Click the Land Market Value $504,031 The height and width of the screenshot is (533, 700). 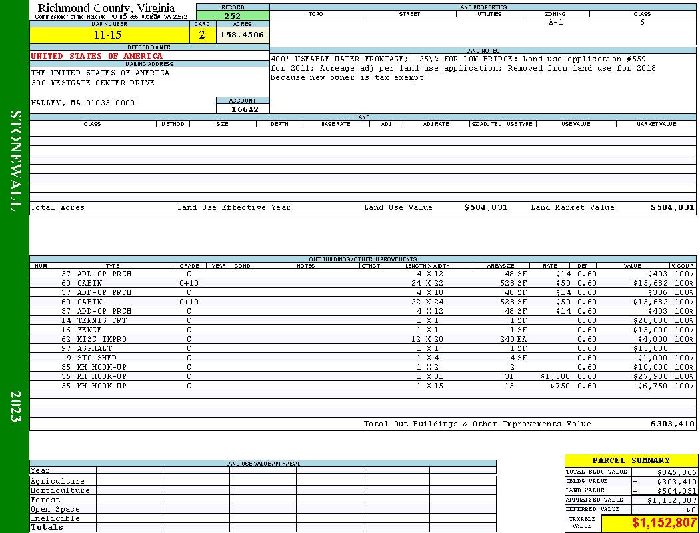point(672,207)
